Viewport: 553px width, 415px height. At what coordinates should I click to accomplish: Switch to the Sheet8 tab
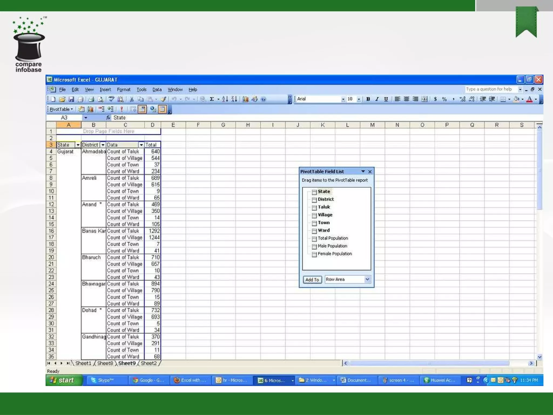(105, 363)
